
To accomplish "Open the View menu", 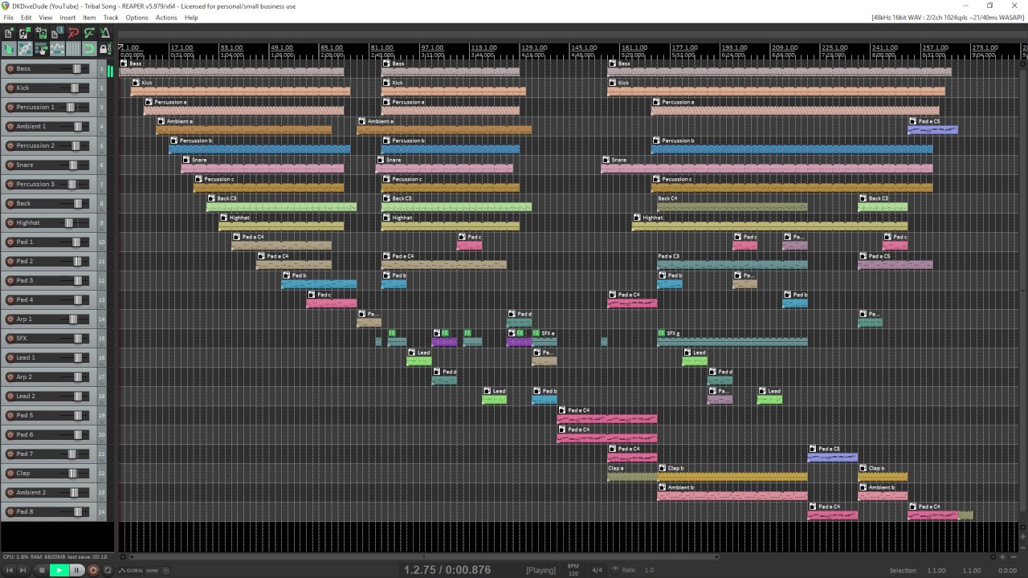I will pyautogui.click(x=46, y=18).
